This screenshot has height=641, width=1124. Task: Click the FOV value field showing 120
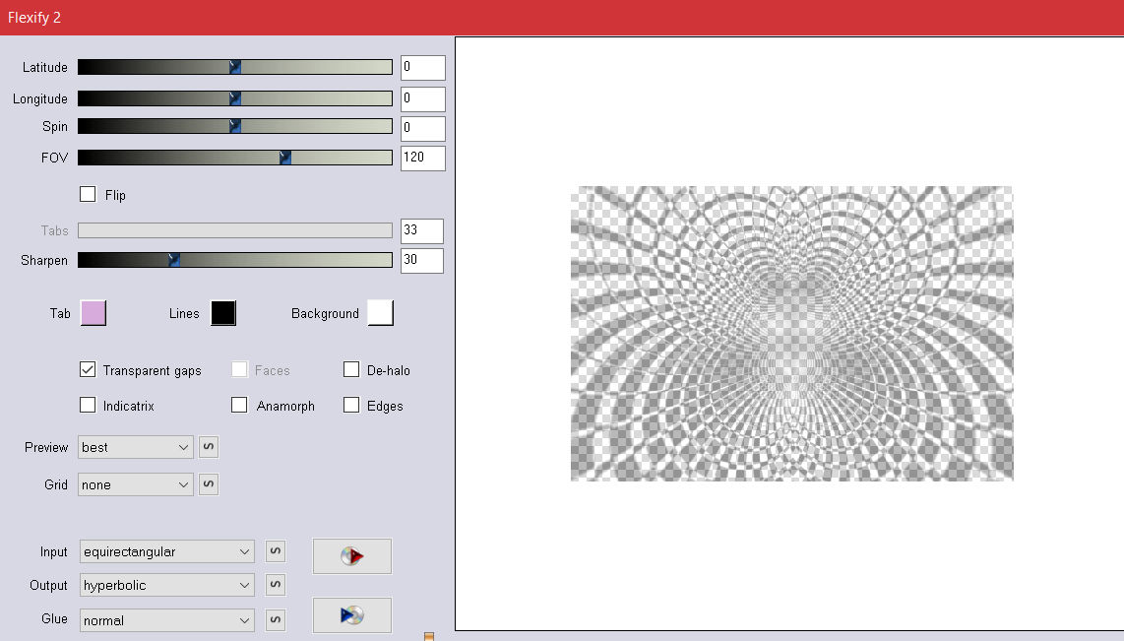coord(422,158)
